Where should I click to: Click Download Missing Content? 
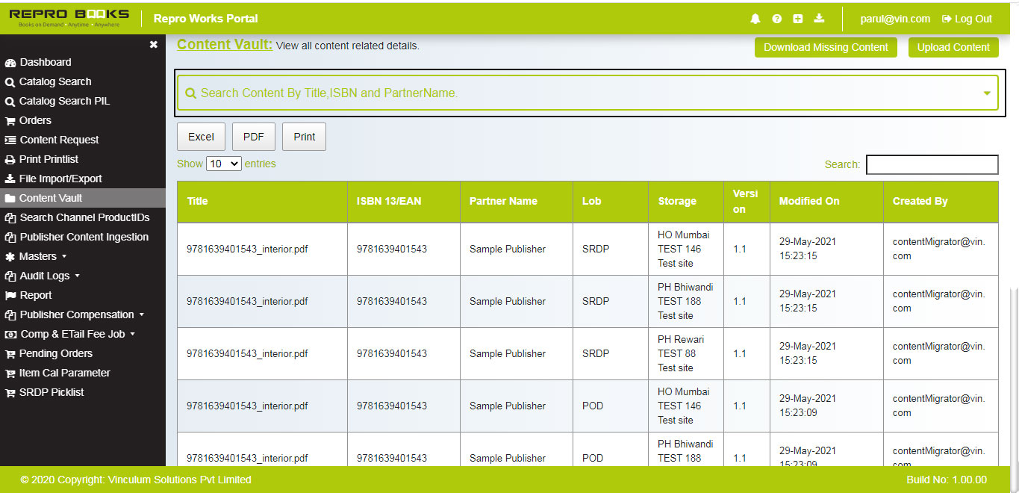point(826,46)
